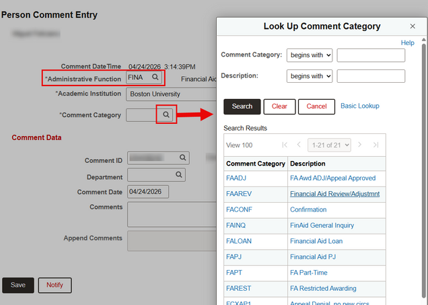Select 'FA Awd ADJ/Appeal Approved' description
The width and height of the screenshot is (428, 305).
coord(332,178)
